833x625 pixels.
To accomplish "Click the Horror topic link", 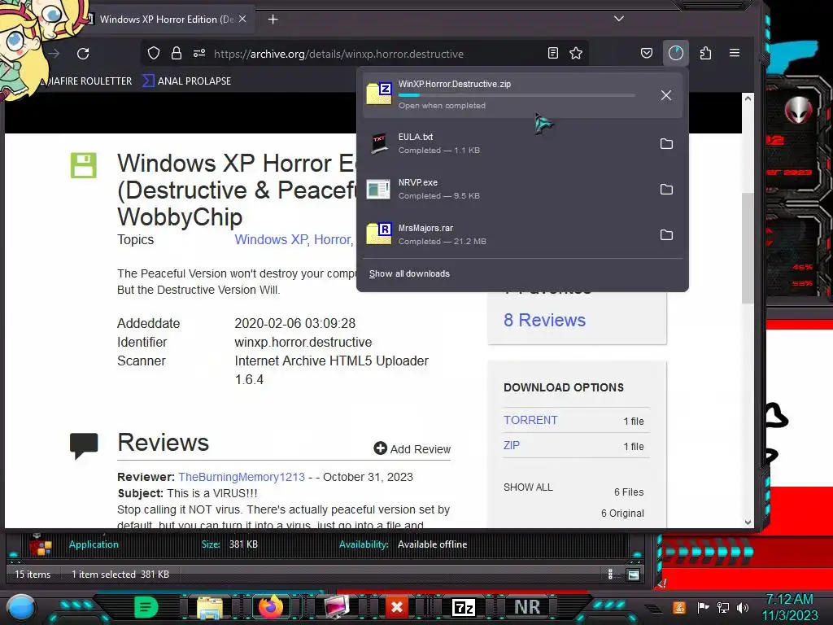I will (x=333, y=240).
